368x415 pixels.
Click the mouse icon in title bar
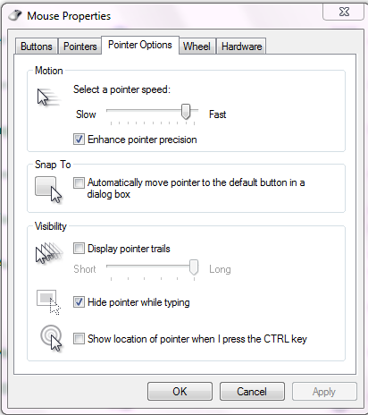pyautogui.click(x=15, y=15)
